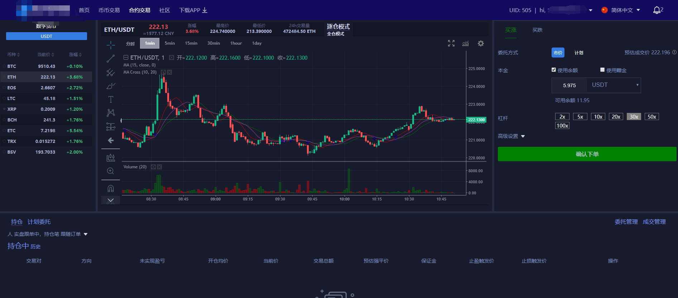This screenshot has width=678, height=298.
Task: Open the notification bell
Action: point(657,10)
